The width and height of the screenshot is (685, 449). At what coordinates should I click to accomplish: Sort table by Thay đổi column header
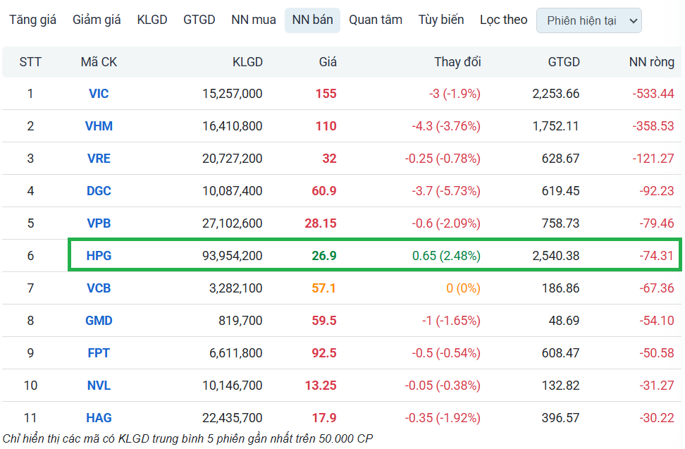click(457, 62)
